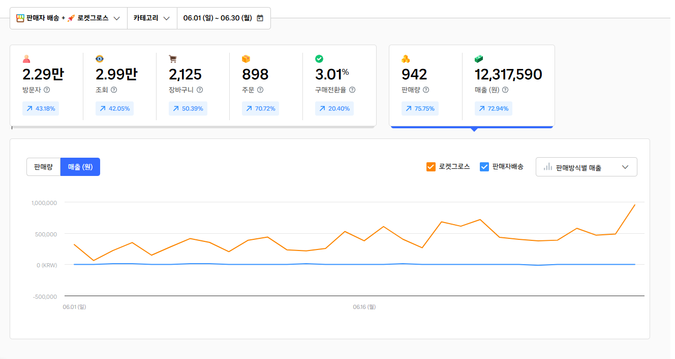The width and height of the screenshot is (675, 359).
Task: Click the help icon next to 매출 (원)
Action: (x=505, y=90)
